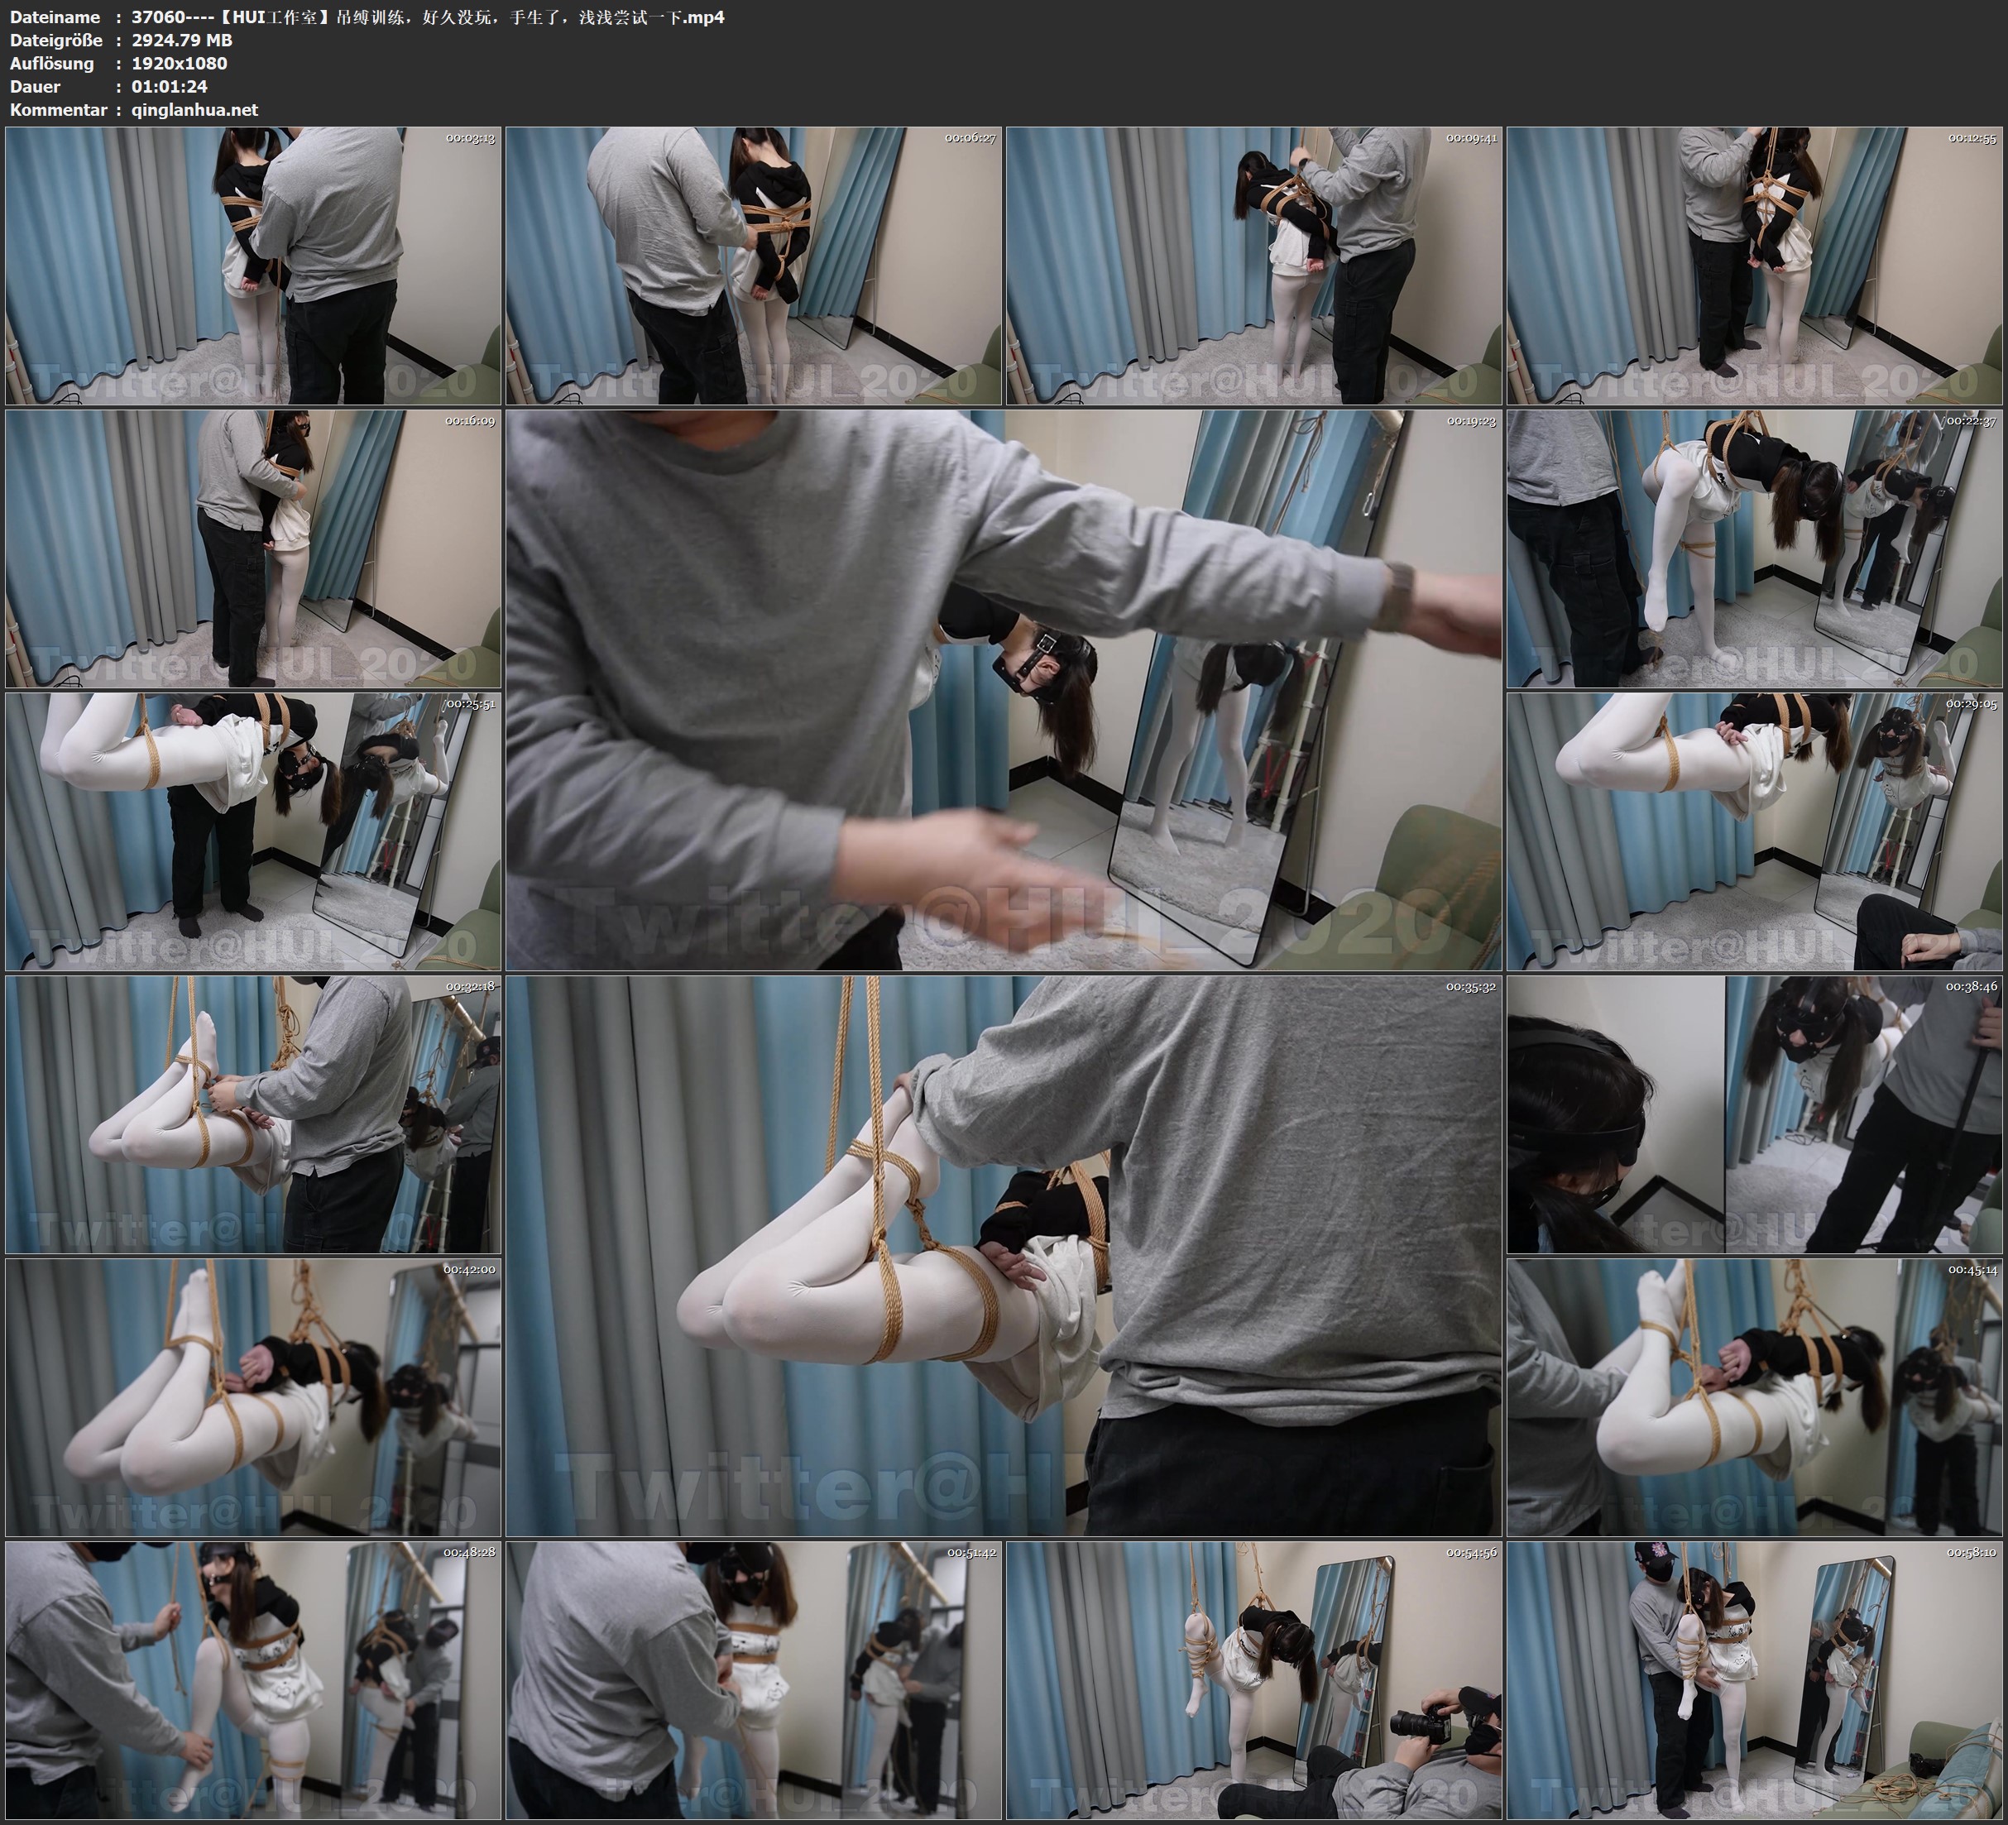Select the last frame at 00:58:10
This screenshot has height=1825, width=2008.
click(1754, 1680)
